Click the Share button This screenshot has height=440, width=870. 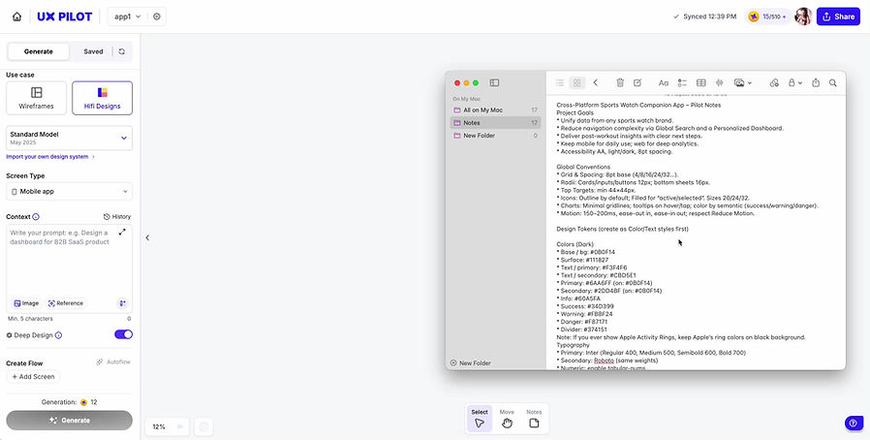tap(838, 16)
